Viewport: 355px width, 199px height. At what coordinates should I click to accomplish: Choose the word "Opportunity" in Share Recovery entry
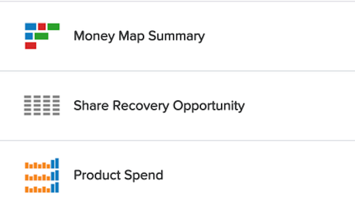pyautogui.click(x=209, y=106)
